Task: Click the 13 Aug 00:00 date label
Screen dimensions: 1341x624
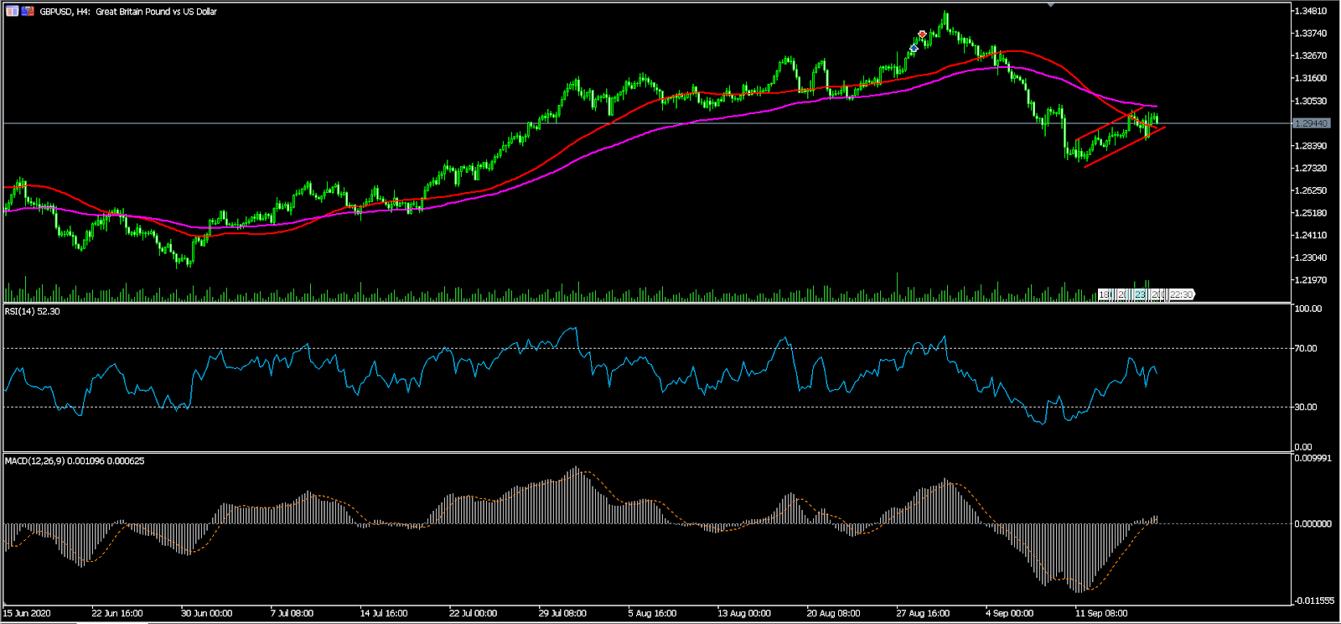Action: tap(743, 613)
